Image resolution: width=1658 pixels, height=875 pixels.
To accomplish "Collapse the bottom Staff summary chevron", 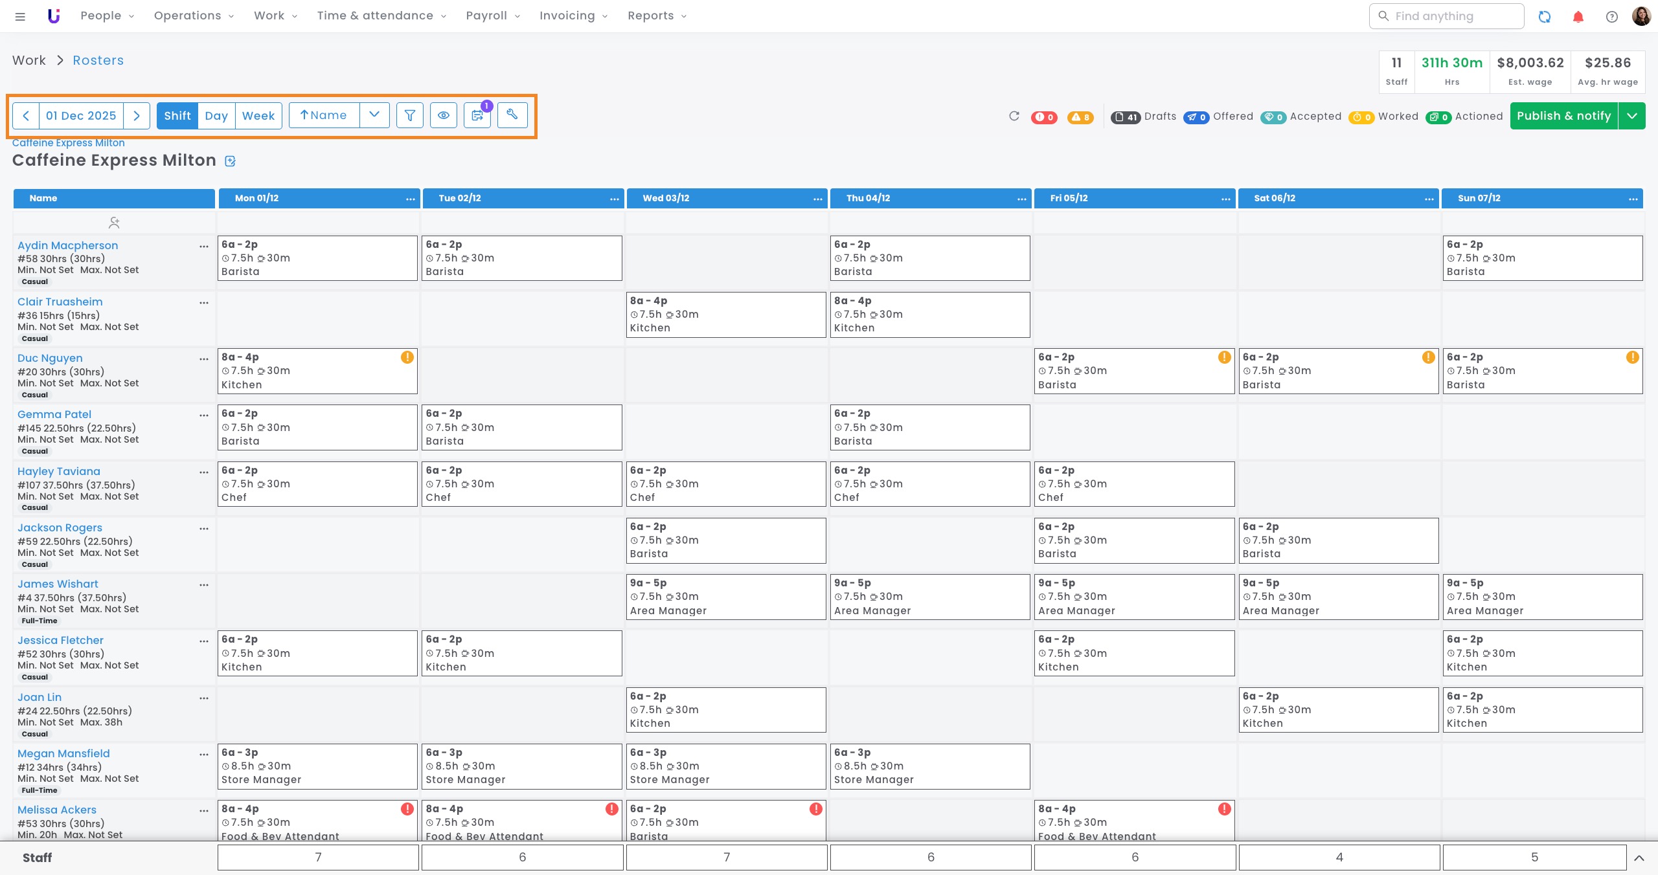I will click(1639, 858).
